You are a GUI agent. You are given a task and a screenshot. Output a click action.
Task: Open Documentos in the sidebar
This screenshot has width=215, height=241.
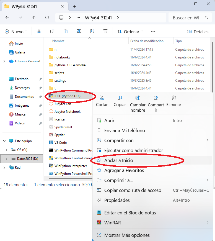click(x=22, y=97)
